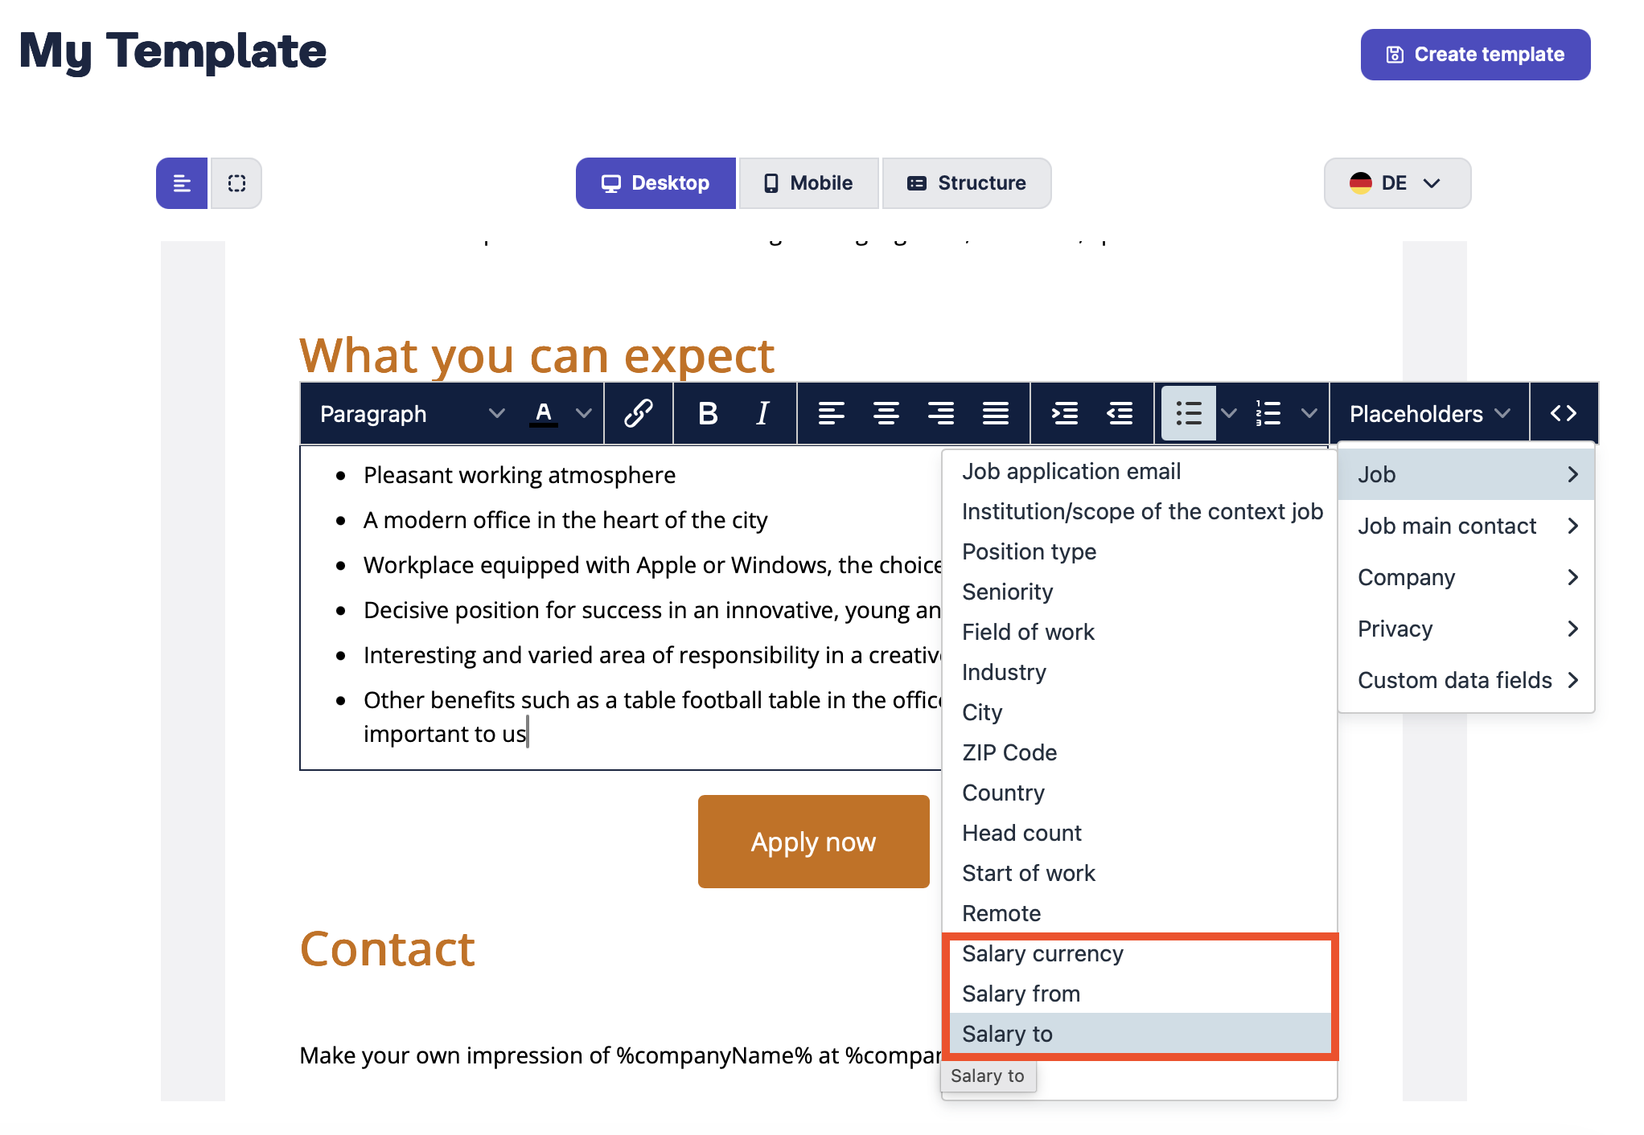Switch to the dashed-outline view mode
This screenshot has height=1135, width=1644.
click(x=236, y=183)
